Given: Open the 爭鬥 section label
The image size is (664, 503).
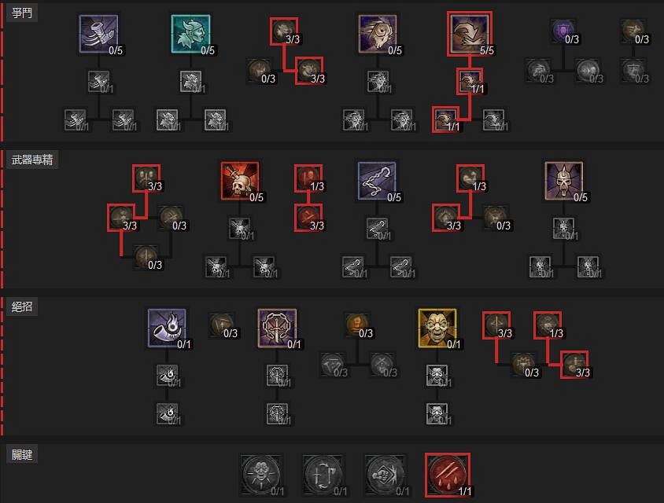Looking at the screenshot, I should pyautogui.click(x=22, y=13).
